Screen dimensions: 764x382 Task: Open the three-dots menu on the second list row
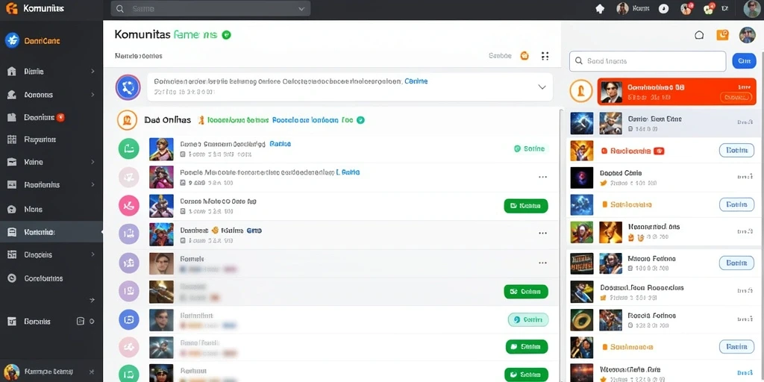click(x=542, y=177)
